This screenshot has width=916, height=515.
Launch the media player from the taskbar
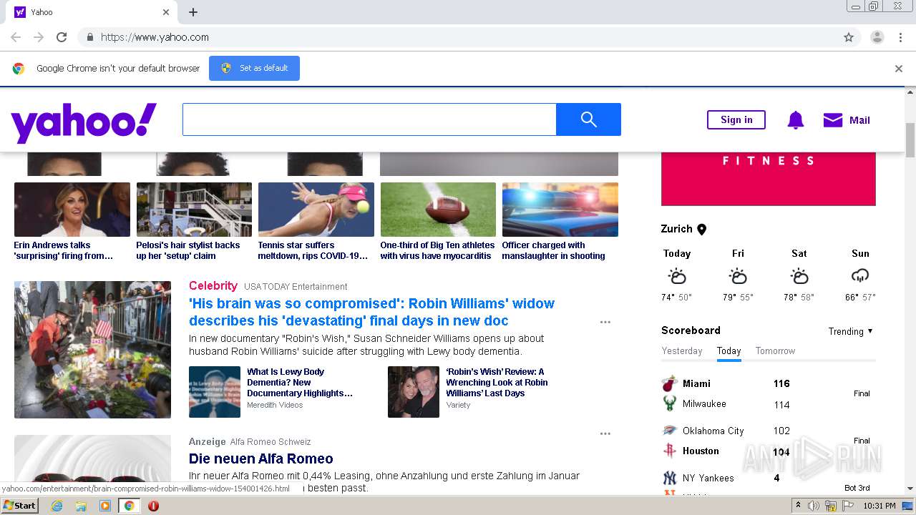point(105,506)
